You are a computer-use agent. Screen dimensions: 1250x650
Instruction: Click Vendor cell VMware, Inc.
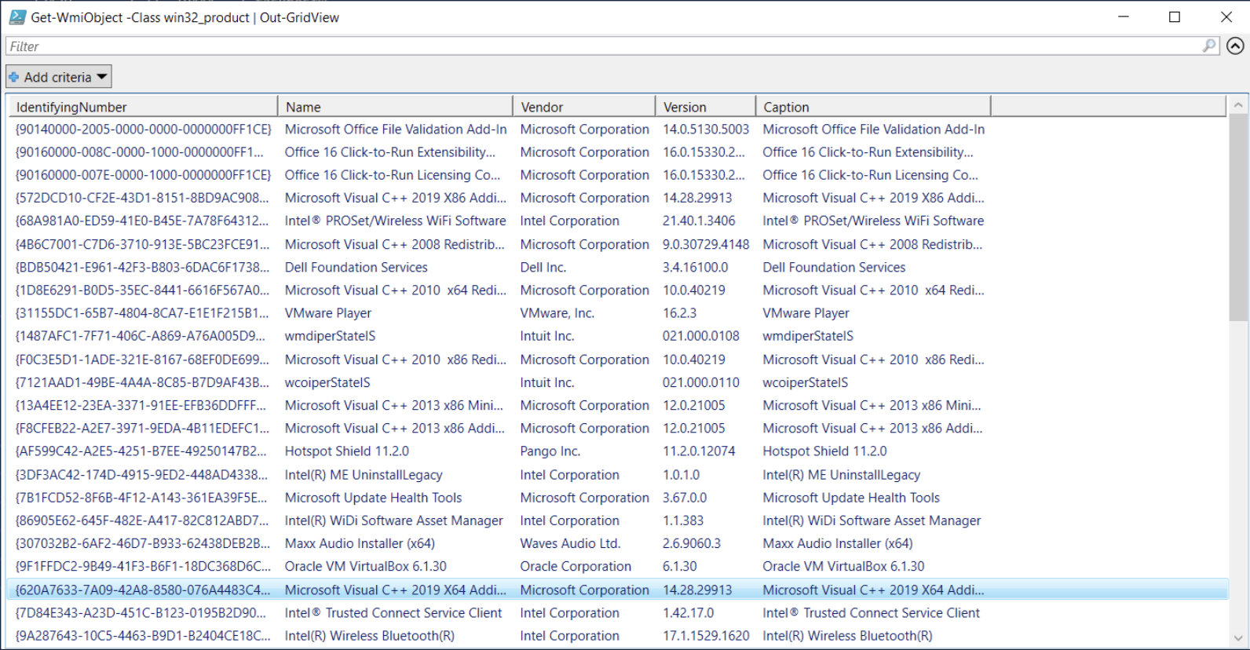coord(557,313)
